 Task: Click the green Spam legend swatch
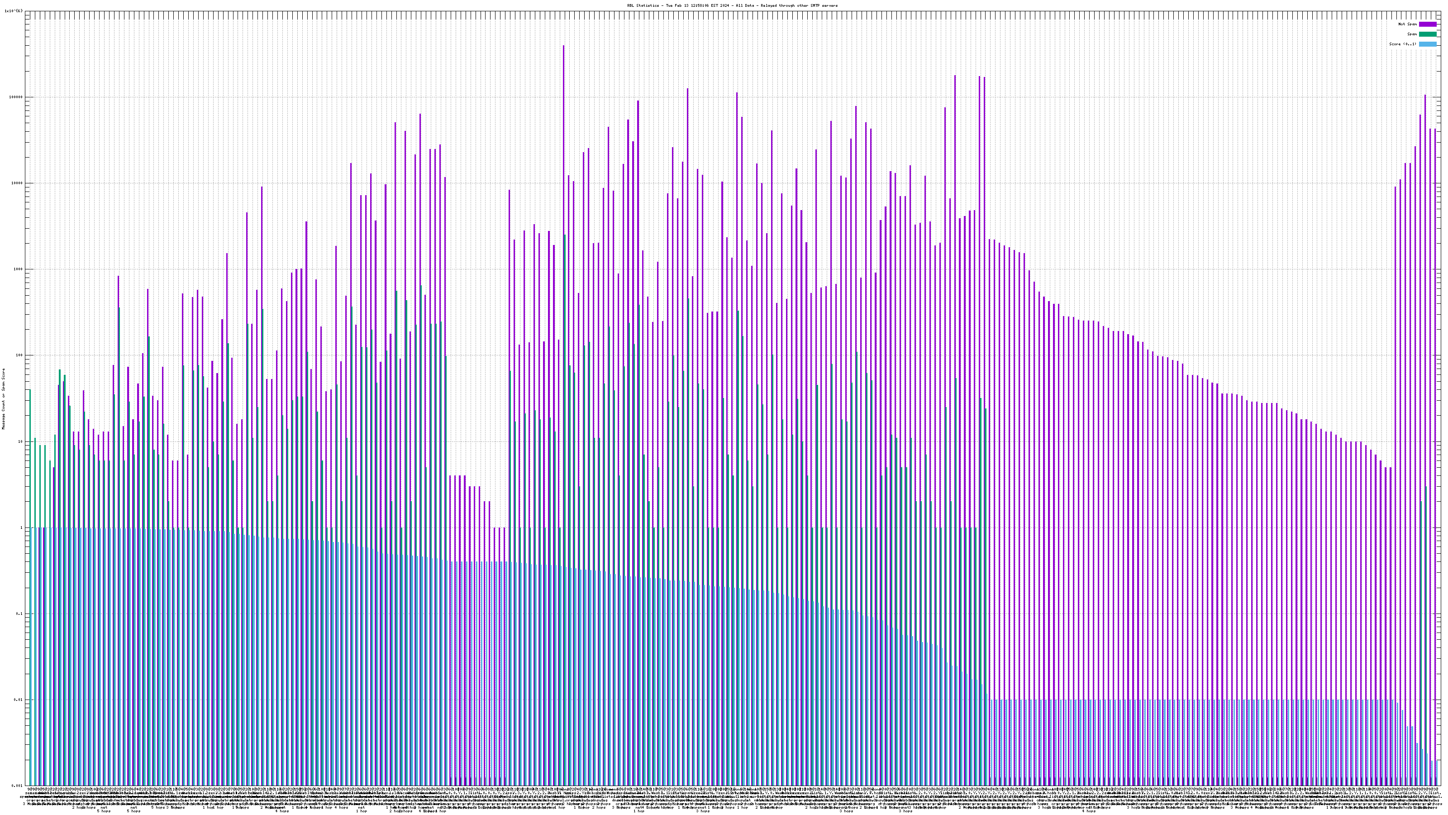1428,34
